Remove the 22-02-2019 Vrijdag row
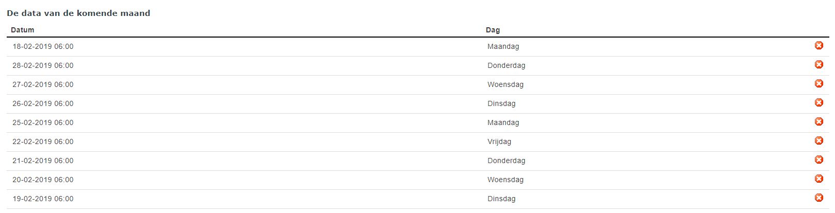The image size is (835, 213). click(x=818, y=141)
